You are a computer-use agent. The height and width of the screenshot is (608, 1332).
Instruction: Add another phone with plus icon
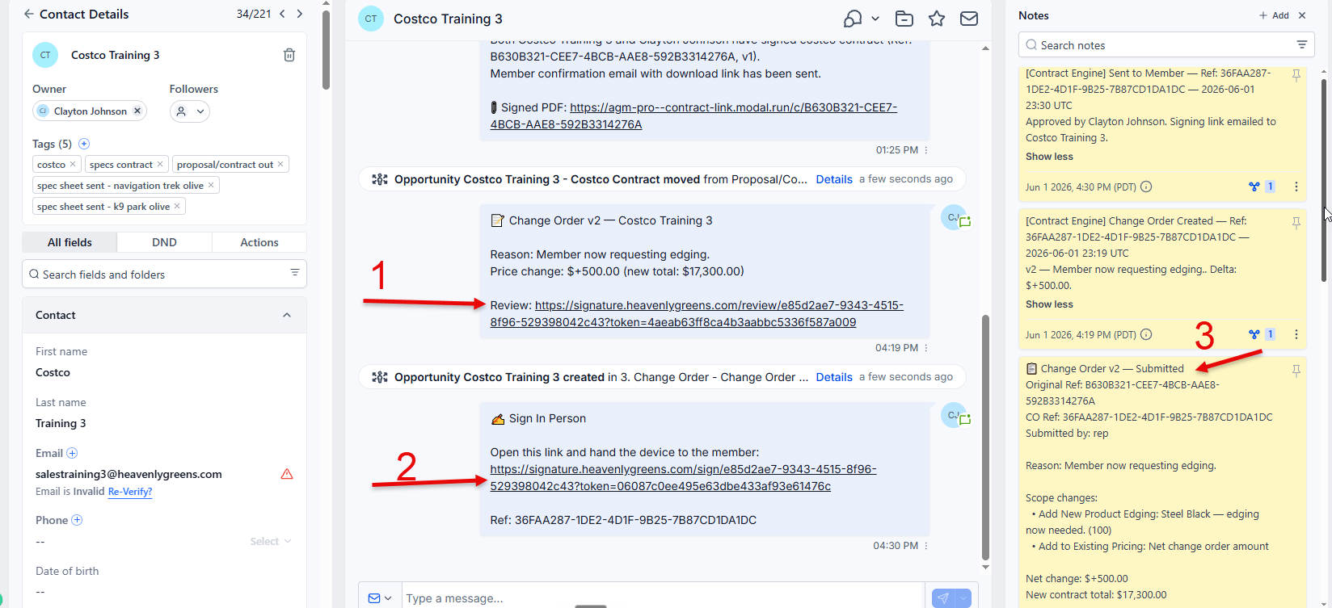pyautogui.click(x=77, y=520)
